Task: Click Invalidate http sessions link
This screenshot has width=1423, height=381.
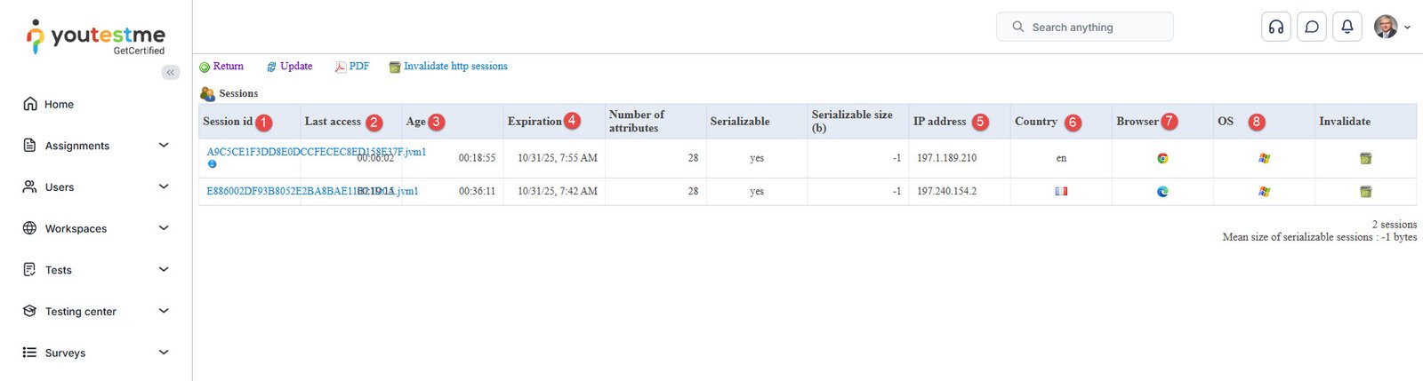Action: click(454, 67)
